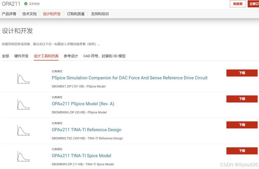The width and height of the screenshot is (259, 169).
Task: Click the 如需其他信息或资源 instruction sentence
Action: [51, 44]
